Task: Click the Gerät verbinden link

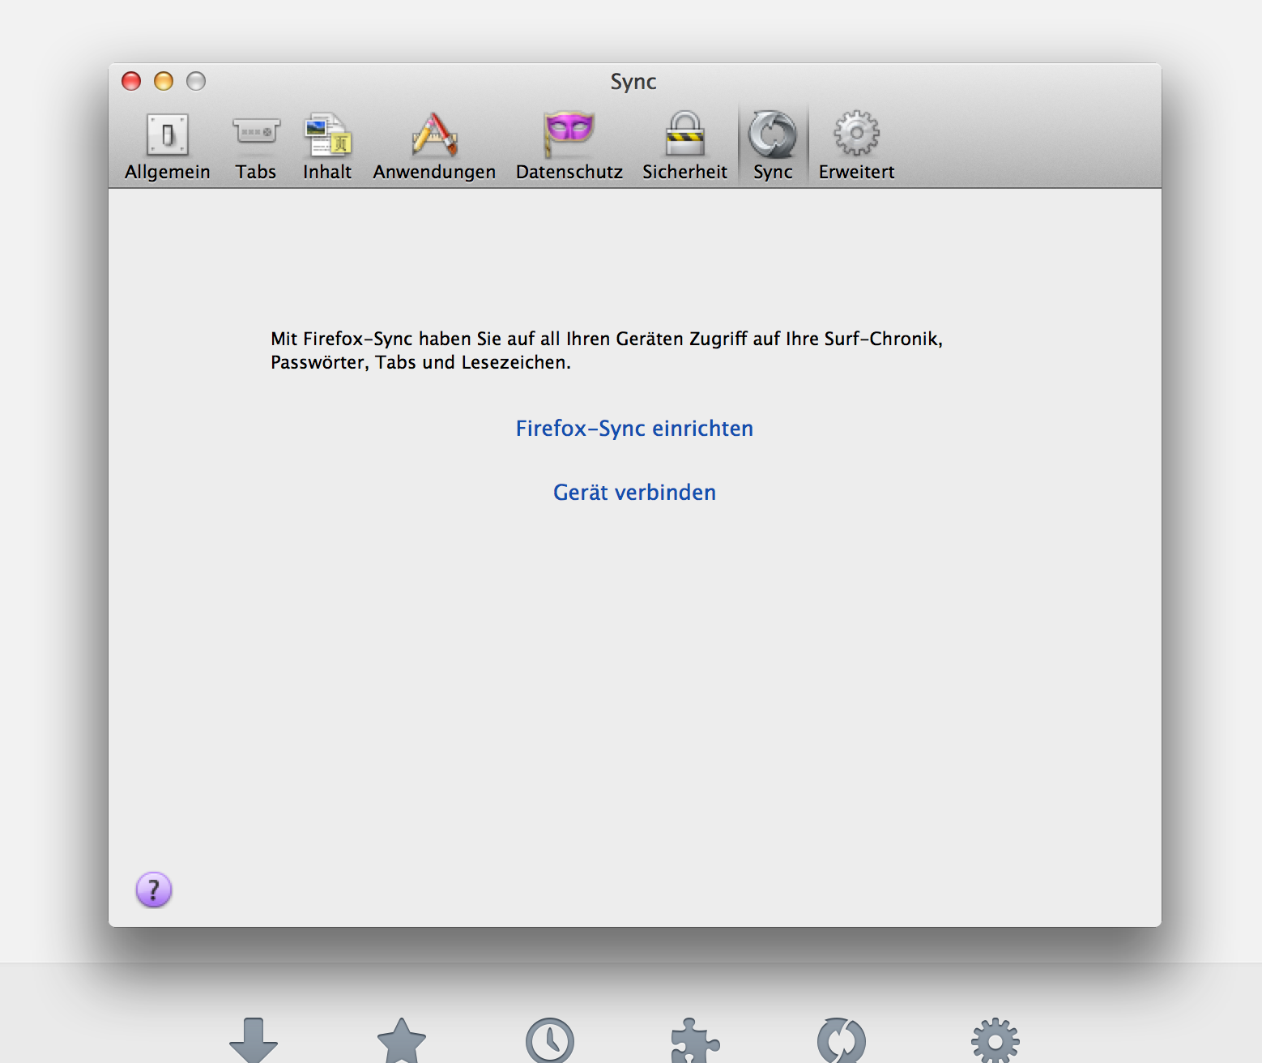Action: 634,493
